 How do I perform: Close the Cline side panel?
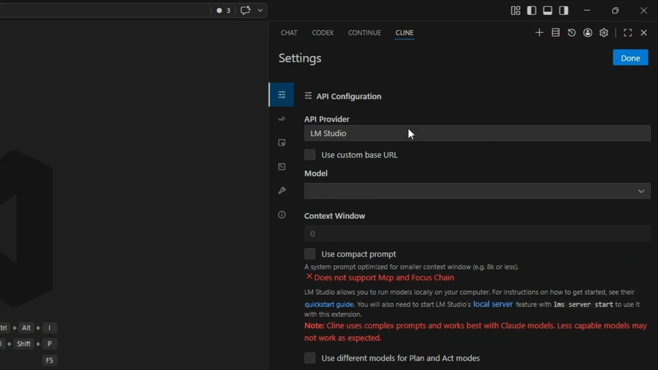tap(644, 32)
